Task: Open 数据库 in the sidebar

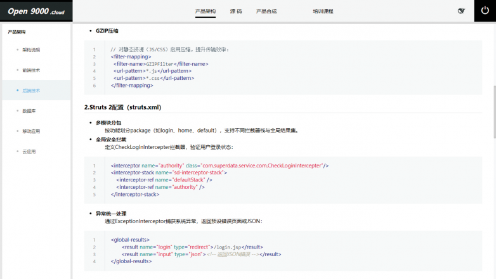Action: (x=29, y=111)
